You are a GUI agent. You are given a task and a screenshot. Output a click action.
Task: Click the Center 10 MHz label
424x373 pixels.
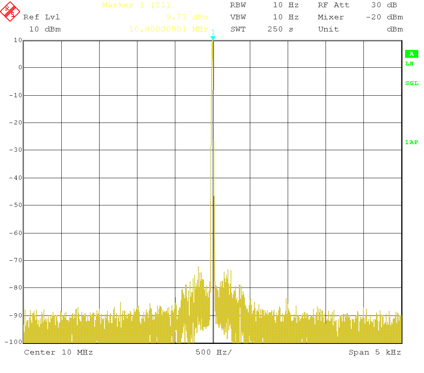click(x=58, y=352)
